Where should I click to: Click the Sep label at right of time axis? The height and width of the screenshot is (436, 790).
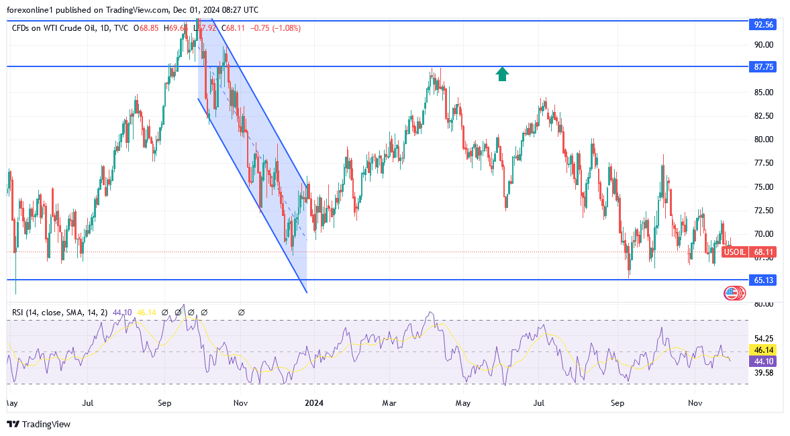[618, 404]
